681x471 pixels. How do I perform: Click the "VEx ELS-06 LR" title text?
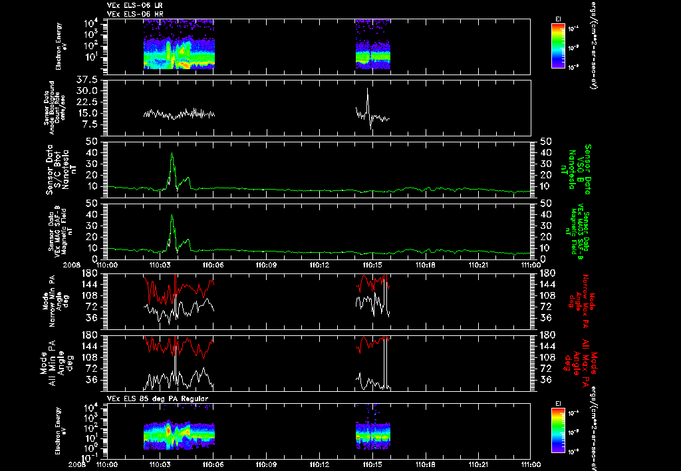(134, 5)
